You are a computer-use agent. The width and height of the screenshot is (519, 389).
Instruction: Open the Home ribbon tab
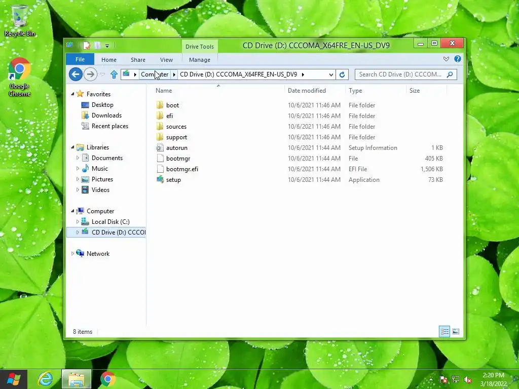pyautogui.click(x=109, y=60)
